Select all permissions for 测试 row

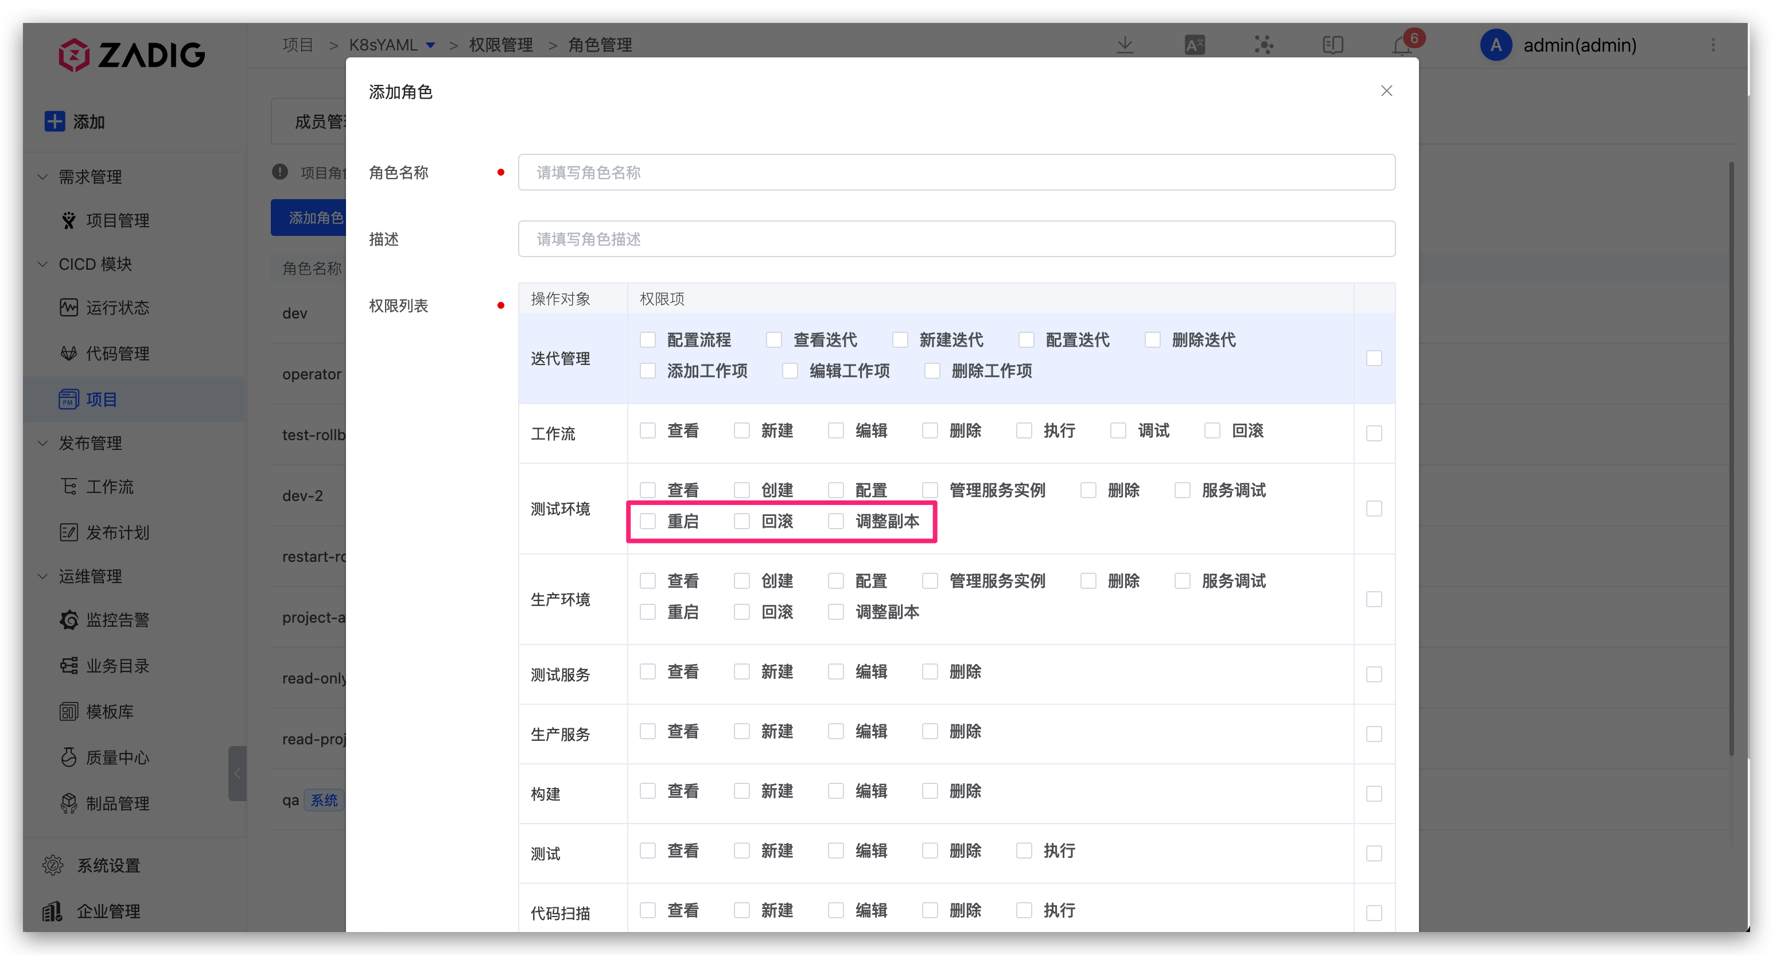1374,854
